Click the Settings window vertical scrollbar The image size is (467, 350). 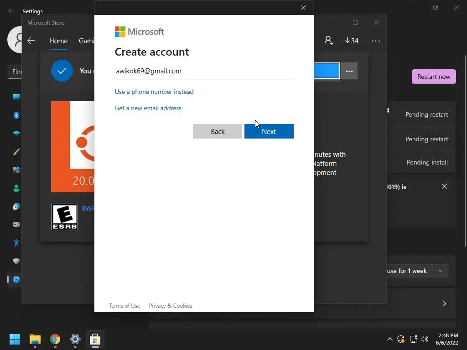click(465, 151)
